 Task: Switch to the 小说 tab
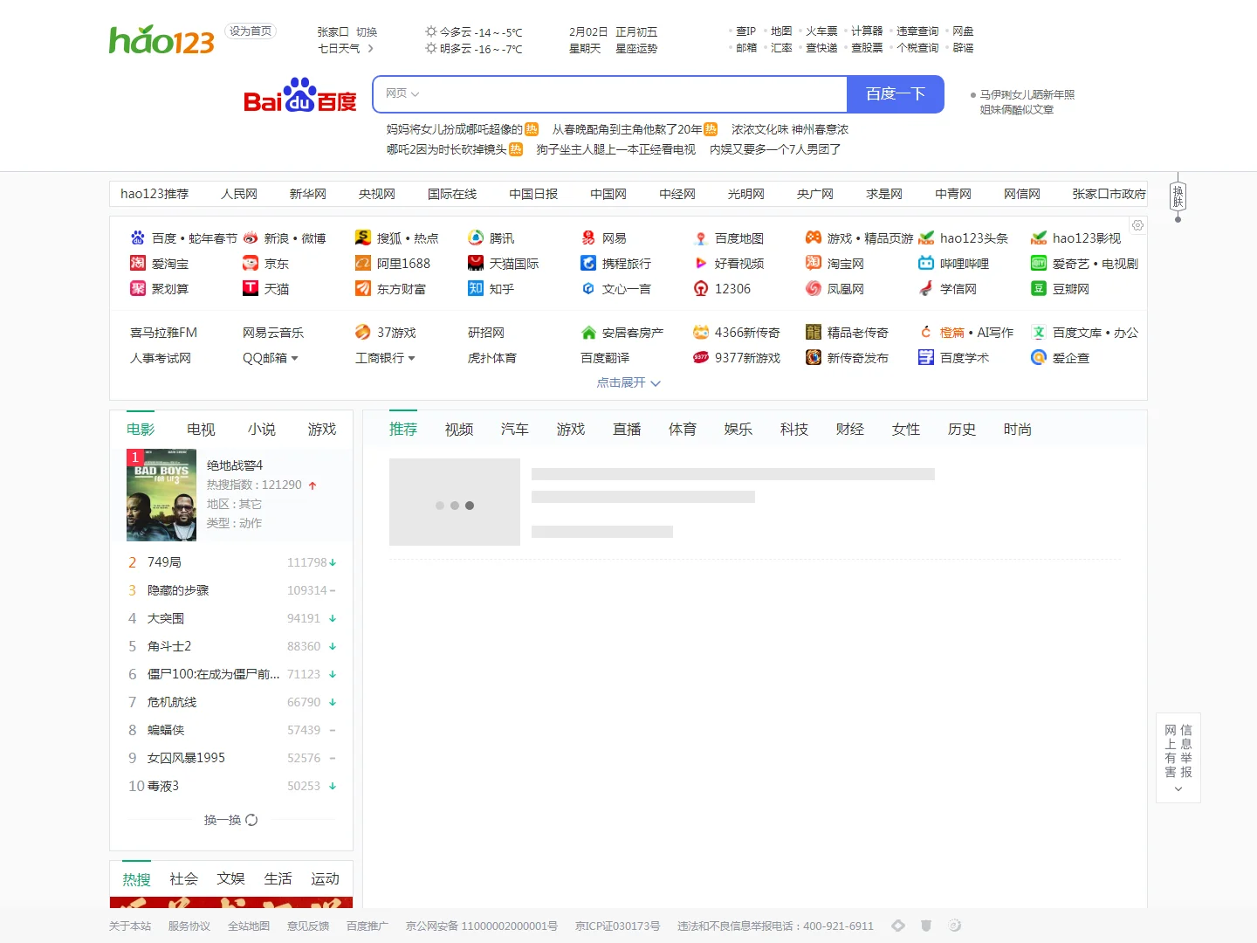click(262, 429)
